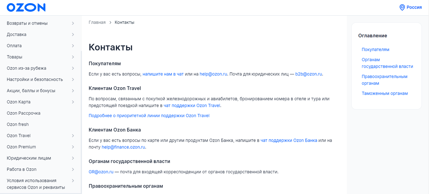Expand the Юридическим лицам chevron
Image resolution: width=429 pixels, height=194 pixels.
pyautogui.click(x=73, y=158)
